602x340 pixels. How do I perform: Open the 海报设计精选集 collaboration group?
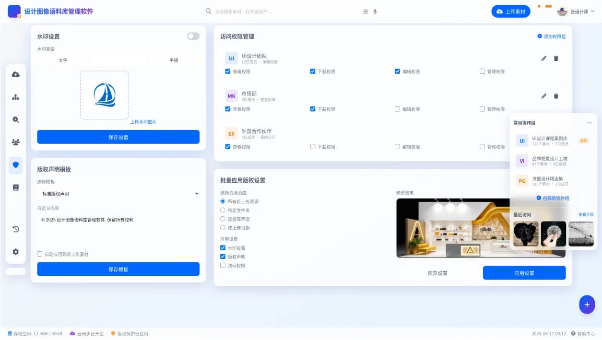[x=554, y=181]
